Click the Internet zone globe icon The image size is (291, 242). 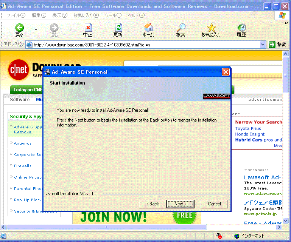coord(237,236)
